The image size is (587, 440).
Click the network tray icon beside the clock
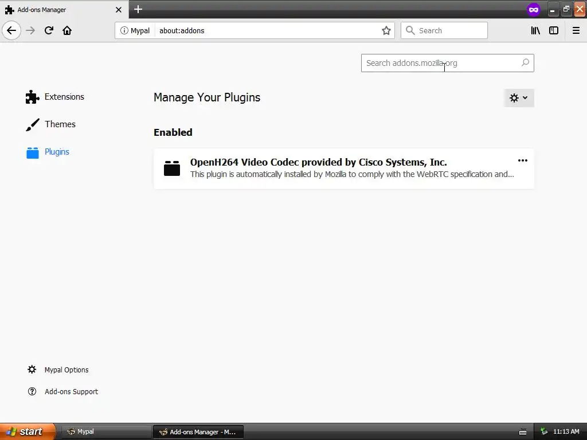(x=544, y=431)
